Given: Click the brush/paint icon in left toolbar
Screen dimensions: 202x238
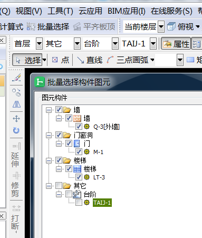Looking at the screenshot, I should pyautogui.click(x=16, y=78).
